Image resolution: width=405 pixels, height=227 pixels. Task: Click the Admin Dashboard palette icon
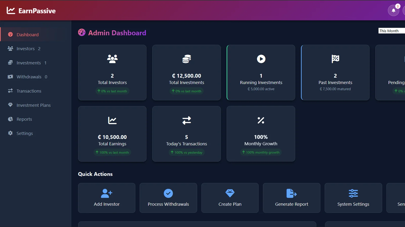(82, 32)
